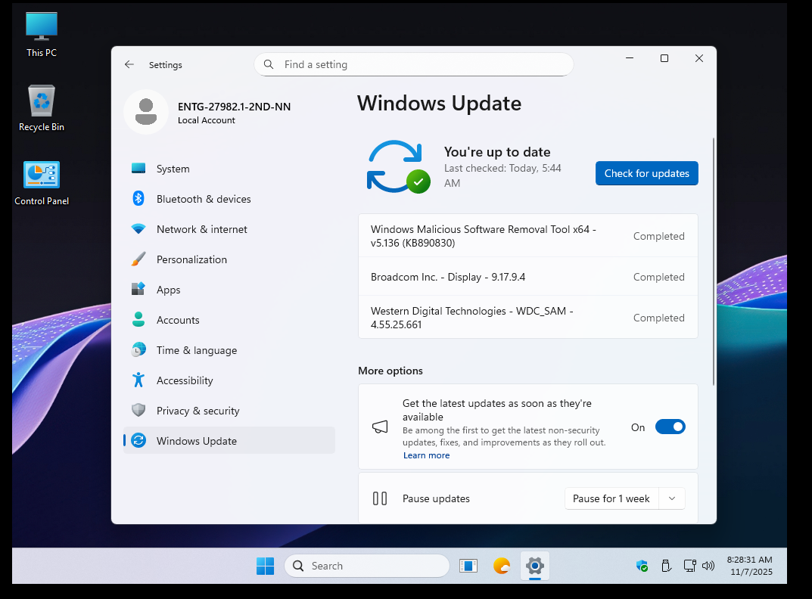Viewport: 812px width, 599px height.
Task: Open the Windows Start button
Action: click(265, 566)
